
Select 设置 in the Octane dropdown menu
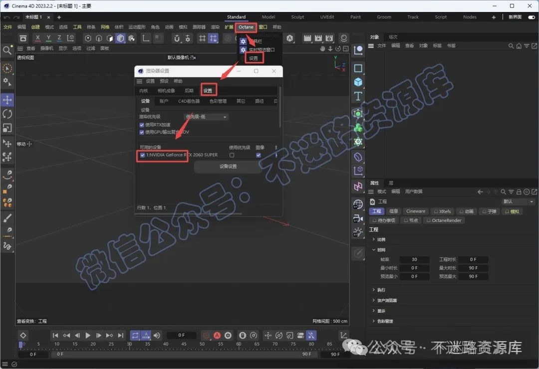(x=254, y=58)
